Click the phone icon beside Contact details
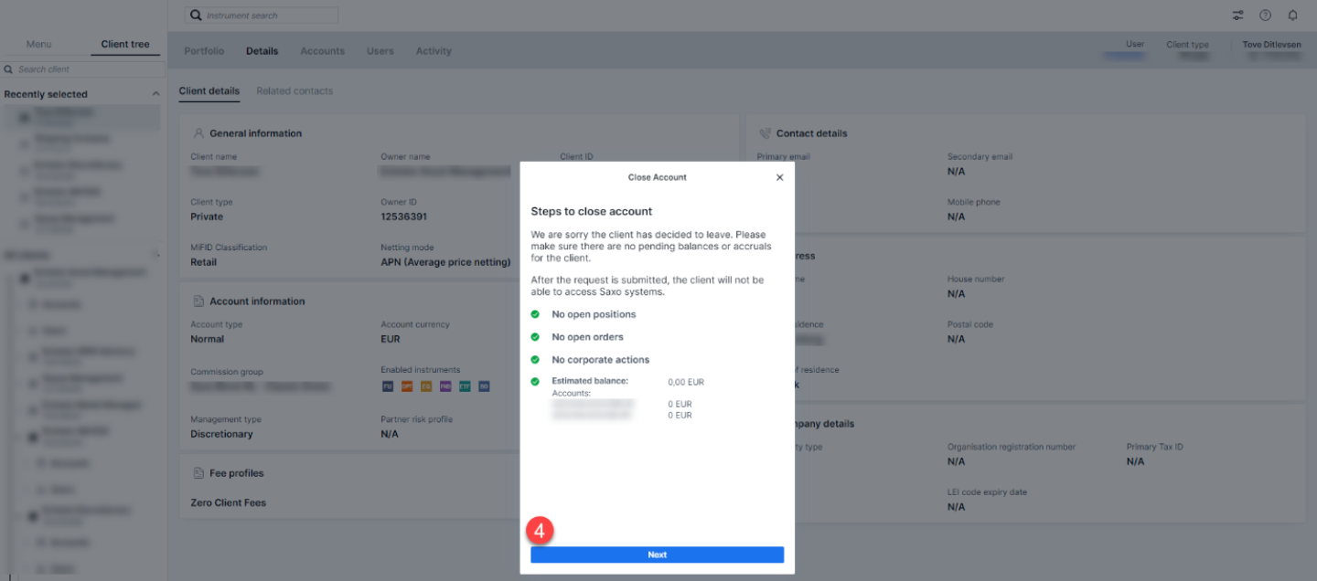Image resolution: width=1317 pixels, height=581 pixels. pos(765,133)
